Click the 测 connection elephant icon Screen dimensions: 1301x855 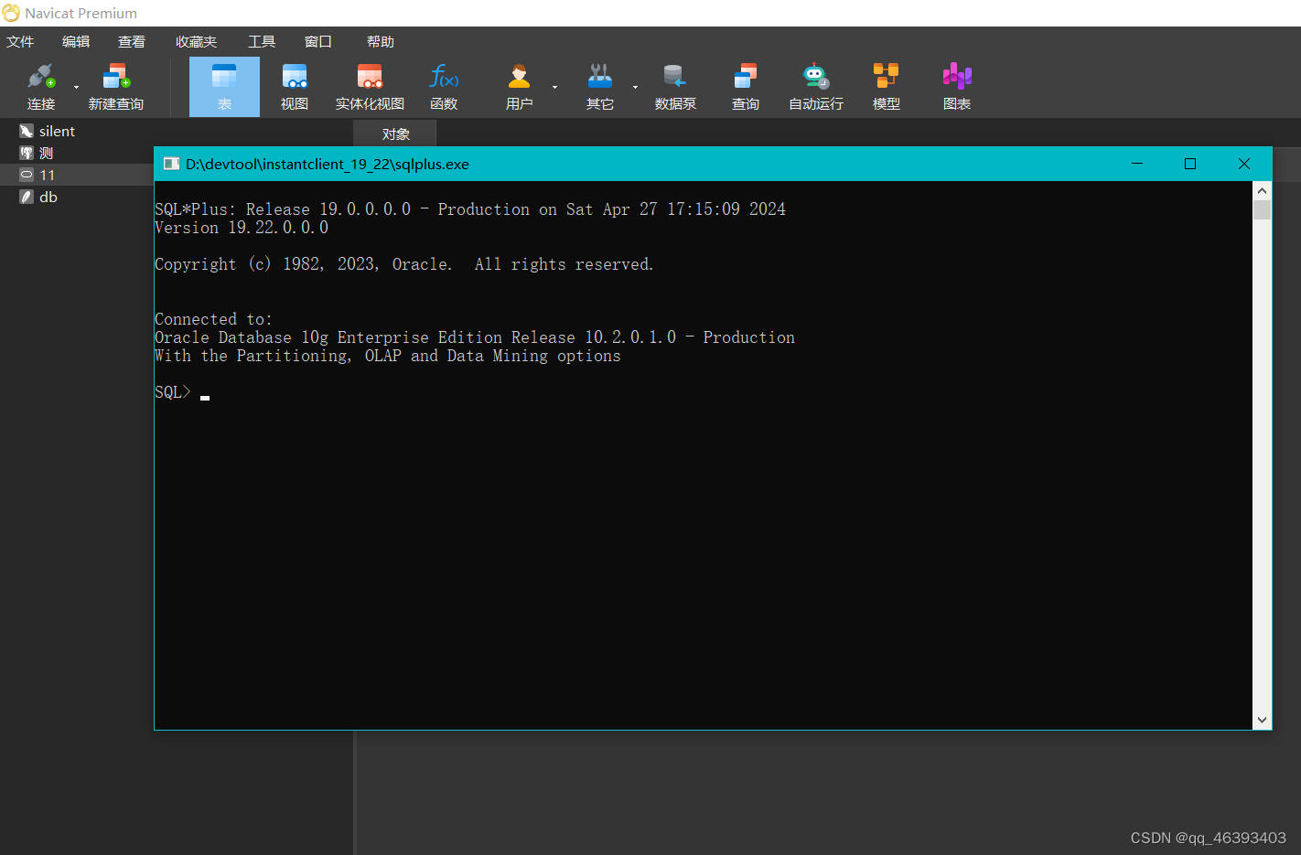pyautogui.click(x=27, y=153)
